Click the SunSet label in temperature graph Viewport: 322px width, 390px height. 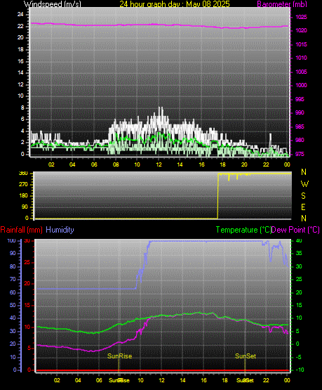[246, 356]
